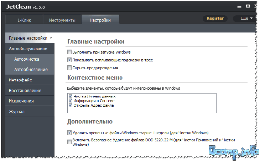
Task: Select Главные настройки in sidebar
Action: point(30,38)
